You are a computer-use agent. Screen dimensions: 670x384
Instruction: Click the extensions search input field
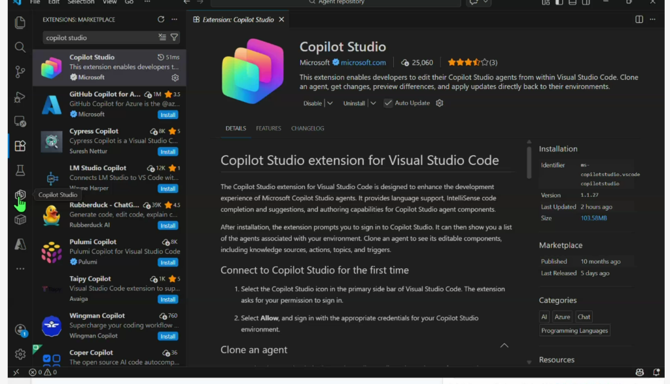point(98,37)
